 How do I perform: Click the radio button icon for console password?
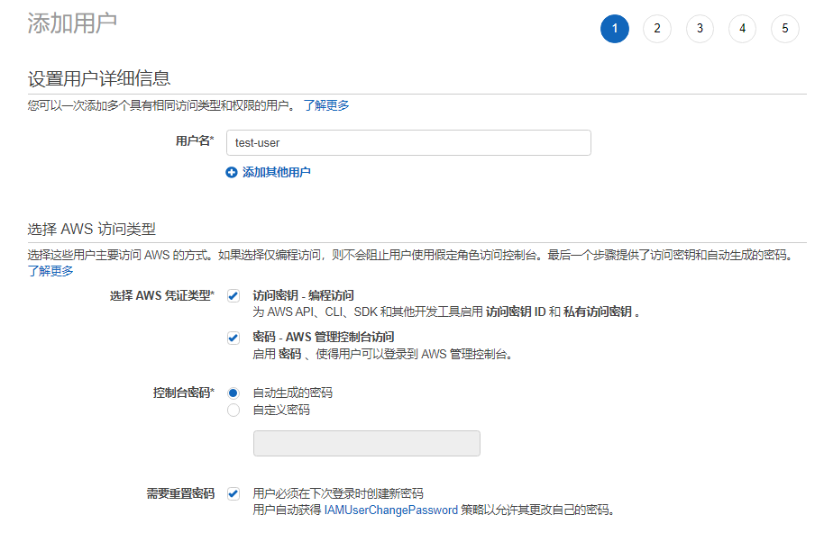(x=233, y=393)
